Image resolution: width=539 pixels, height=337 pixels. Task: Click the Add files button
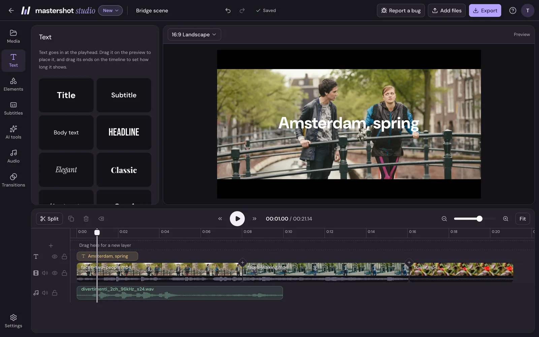tap(447, 10)
